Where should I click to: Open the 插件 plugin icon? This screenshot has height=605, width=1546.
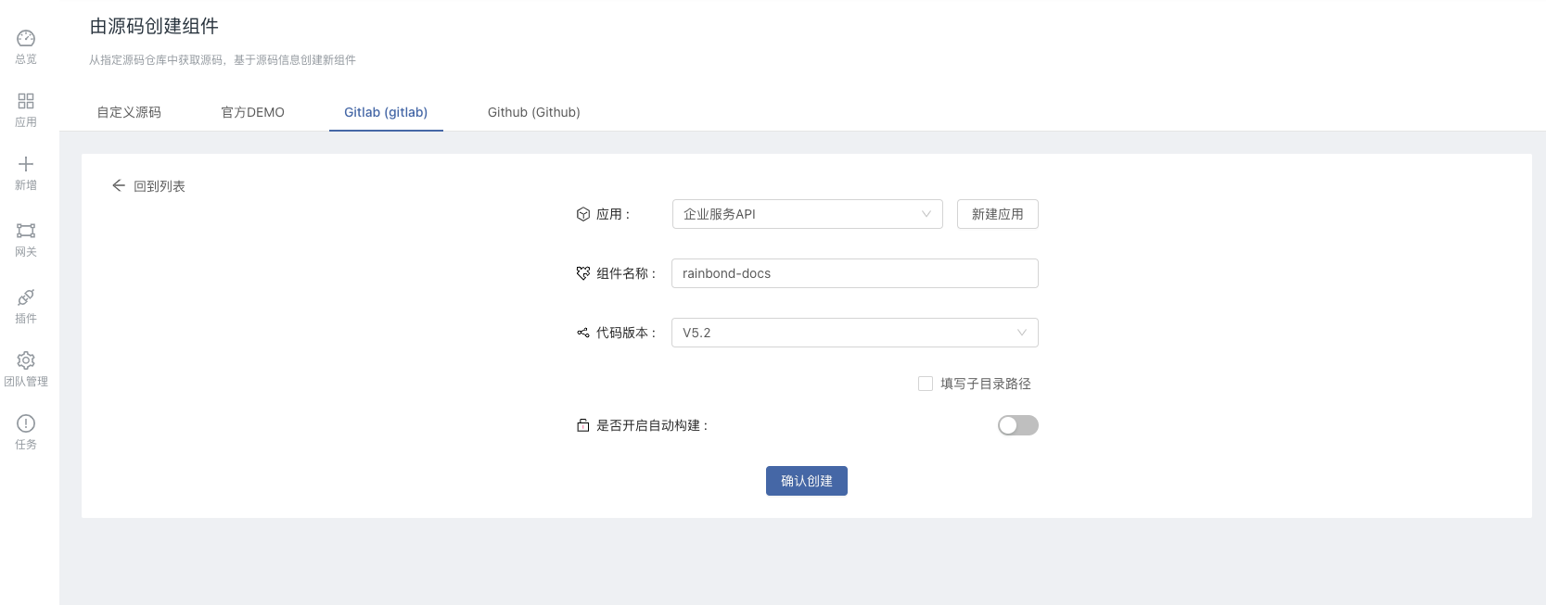[26, 297]
